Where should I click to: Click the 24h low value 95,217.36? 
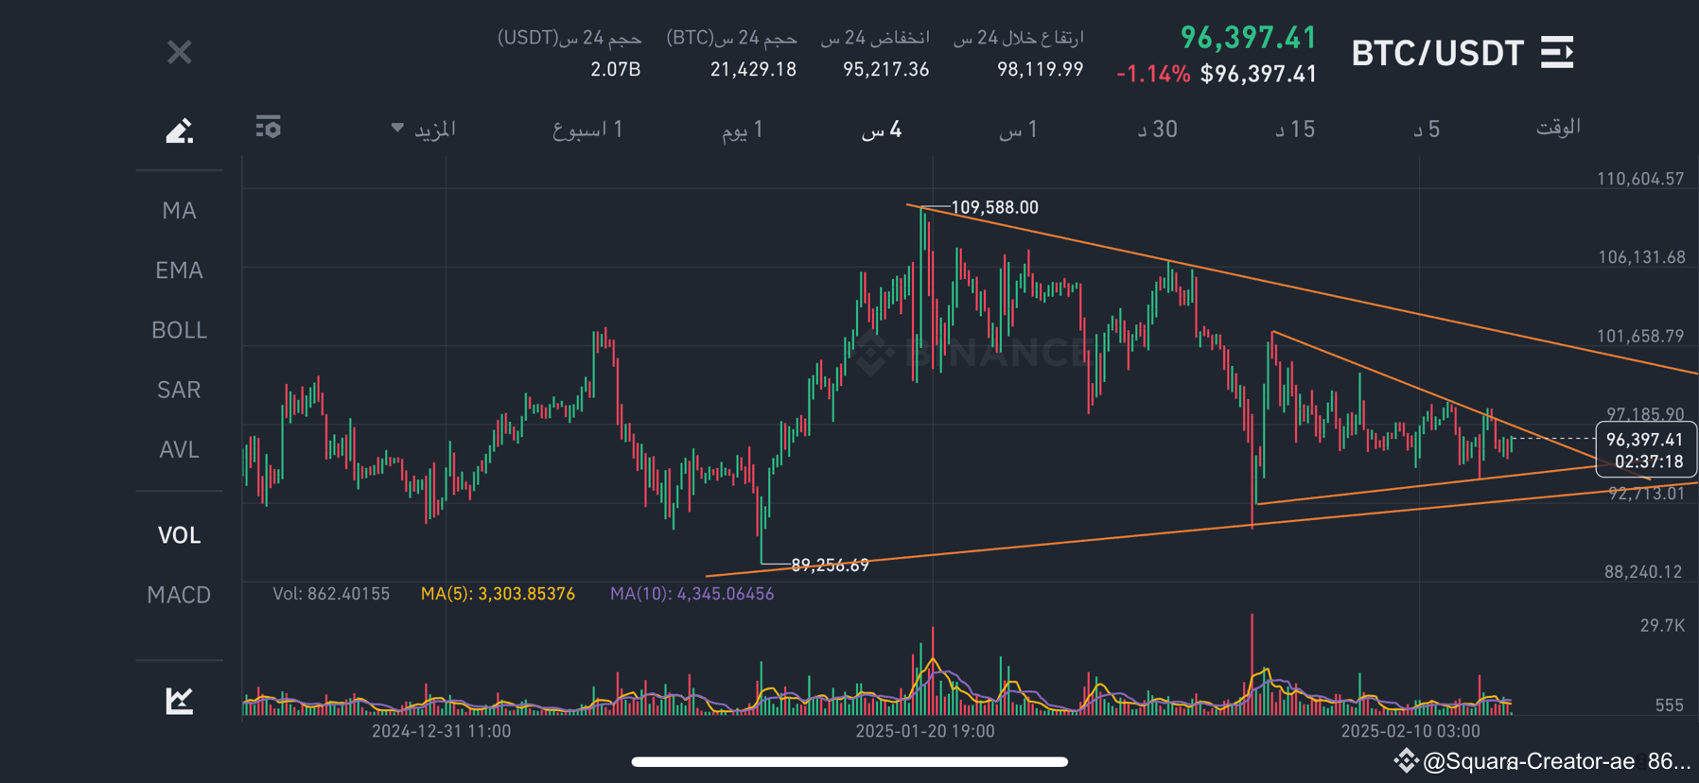886,69
